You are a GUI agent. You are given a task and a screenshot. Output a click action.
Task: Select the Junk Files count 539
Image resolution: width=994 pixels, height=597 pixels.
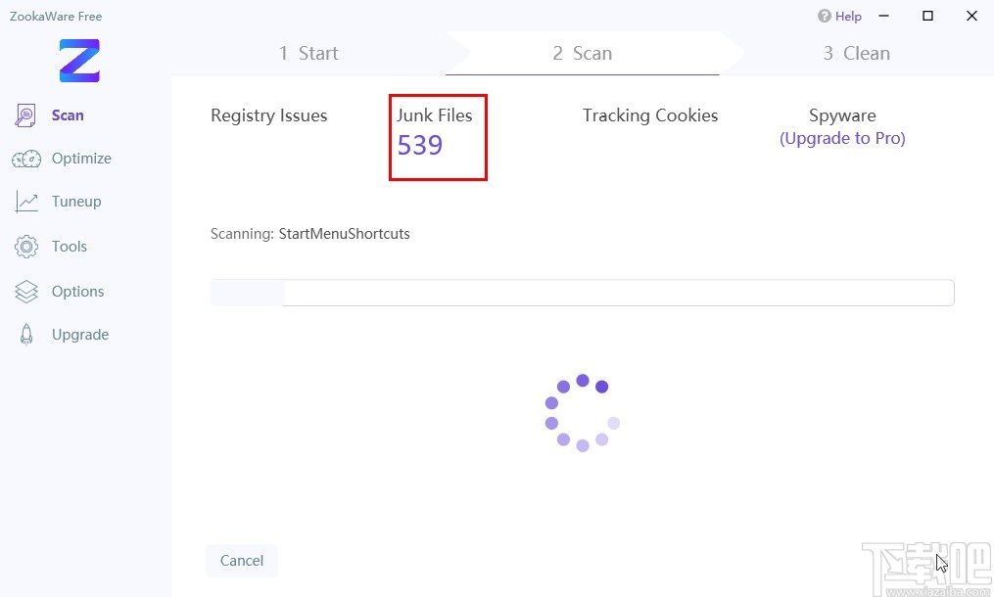(420, 146)
